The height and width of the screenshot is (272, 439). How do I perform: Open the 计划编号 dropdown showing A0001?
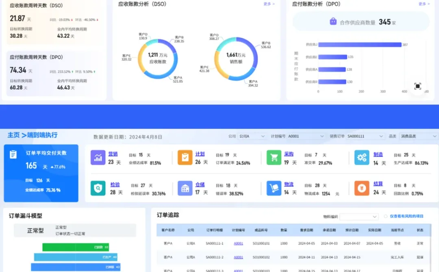click(306, 137)
